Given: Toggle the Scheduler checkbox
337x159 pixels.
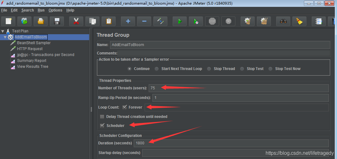Looking at the screenshot, I should (102, 125).
